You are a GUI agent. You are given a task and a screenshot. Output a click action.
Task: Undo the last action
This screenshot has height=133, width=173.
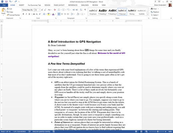10,2
